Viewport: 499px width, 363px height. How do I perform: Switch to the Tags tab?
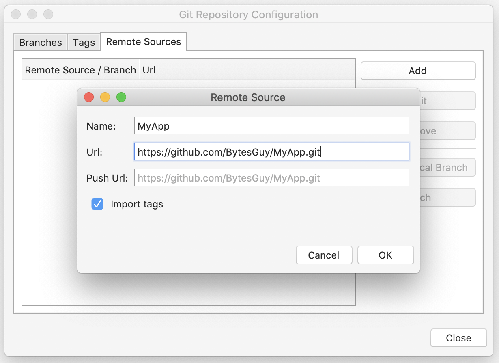(x=84, y=42)
